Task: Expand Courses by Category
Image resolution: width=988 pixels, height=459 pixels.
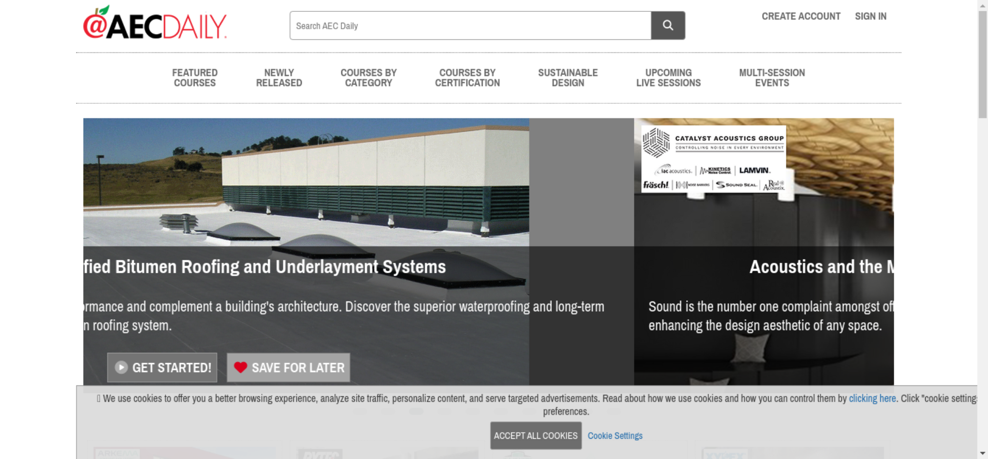Action: coord(369,78)
